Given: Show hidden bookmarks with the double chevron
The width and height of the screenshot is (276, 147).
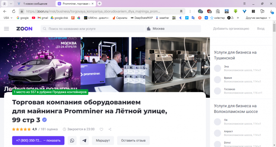Looking at the screenshot, I should [238, 18].
